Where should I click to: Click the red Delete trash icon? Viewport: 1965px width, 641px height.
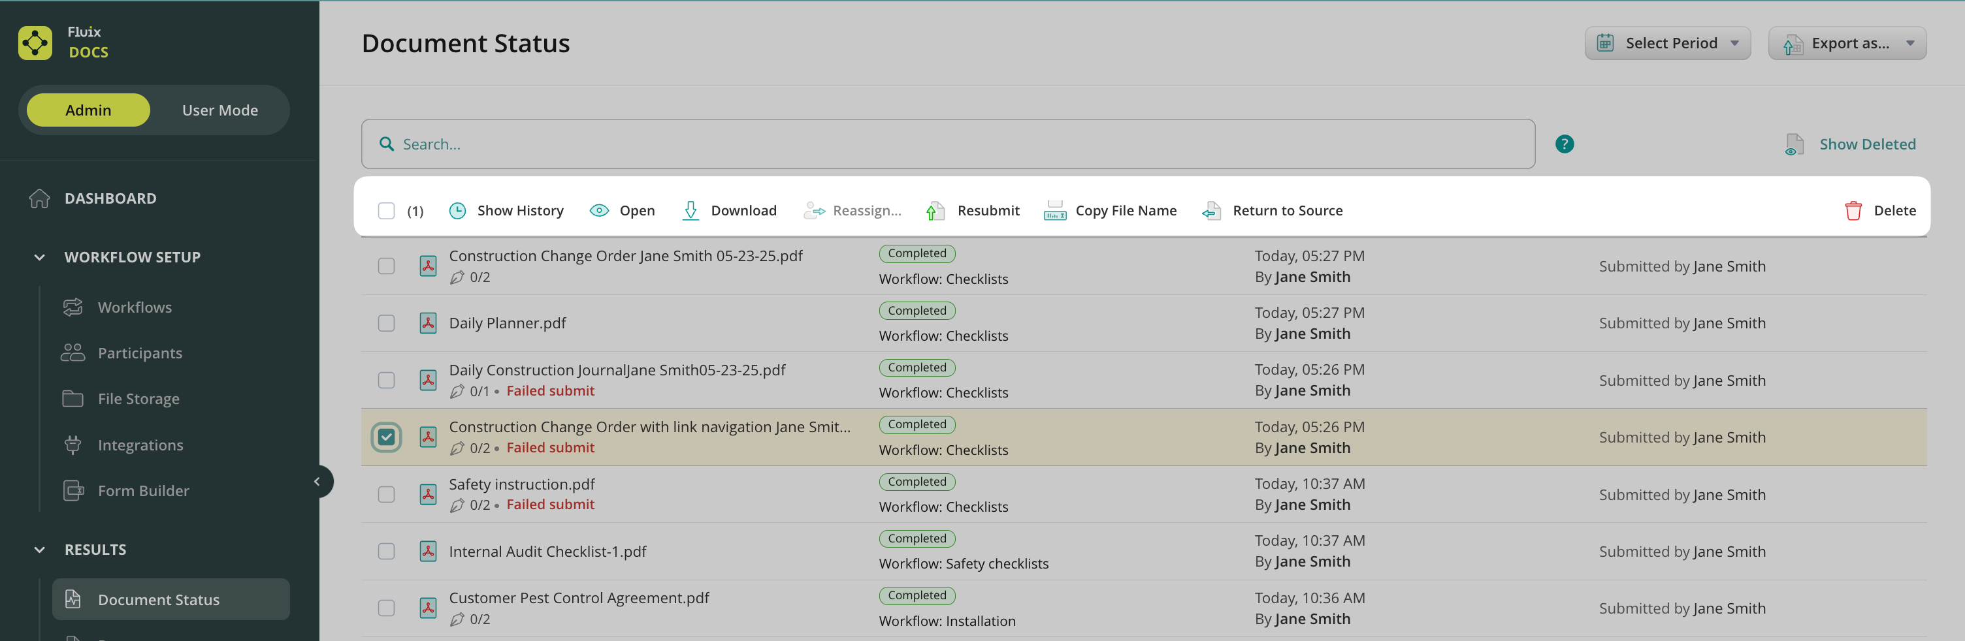pyautogui.click(x=1853, y=210)
